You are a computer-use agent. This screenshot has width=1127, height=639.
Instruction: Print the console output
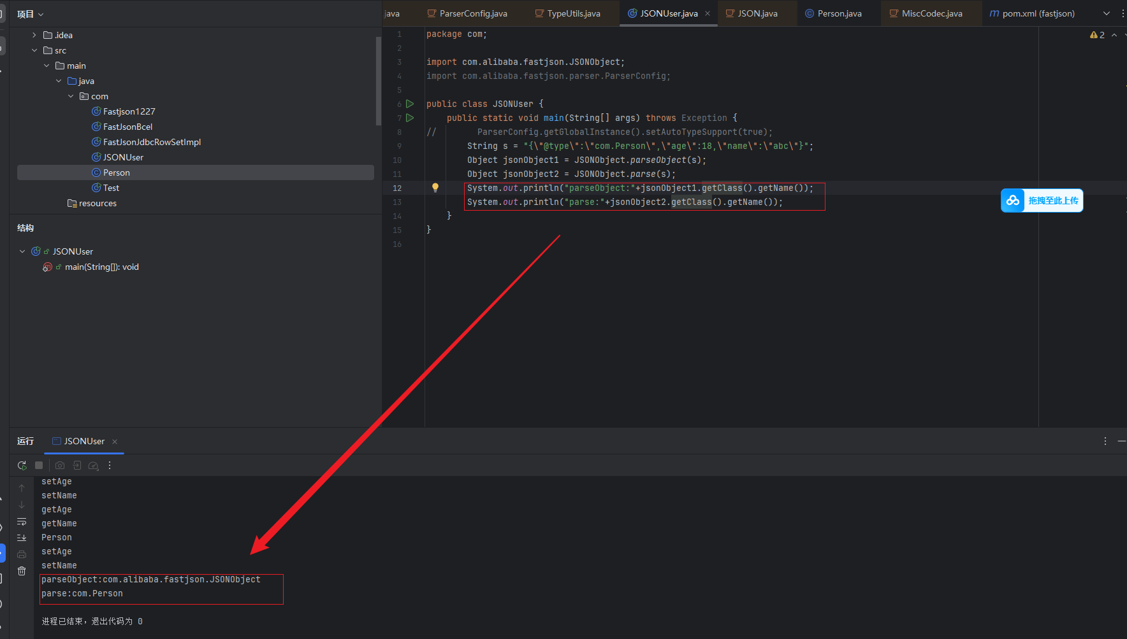tap(22, 554)
